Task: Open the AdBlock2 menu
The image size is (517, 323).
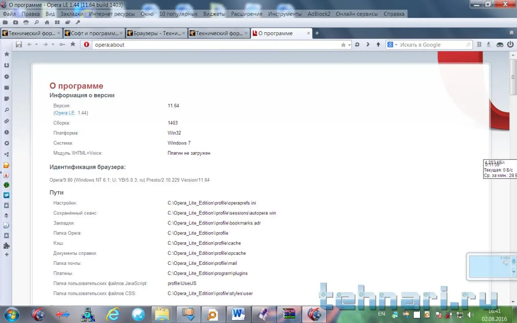Action: click(x=319, y=14)
